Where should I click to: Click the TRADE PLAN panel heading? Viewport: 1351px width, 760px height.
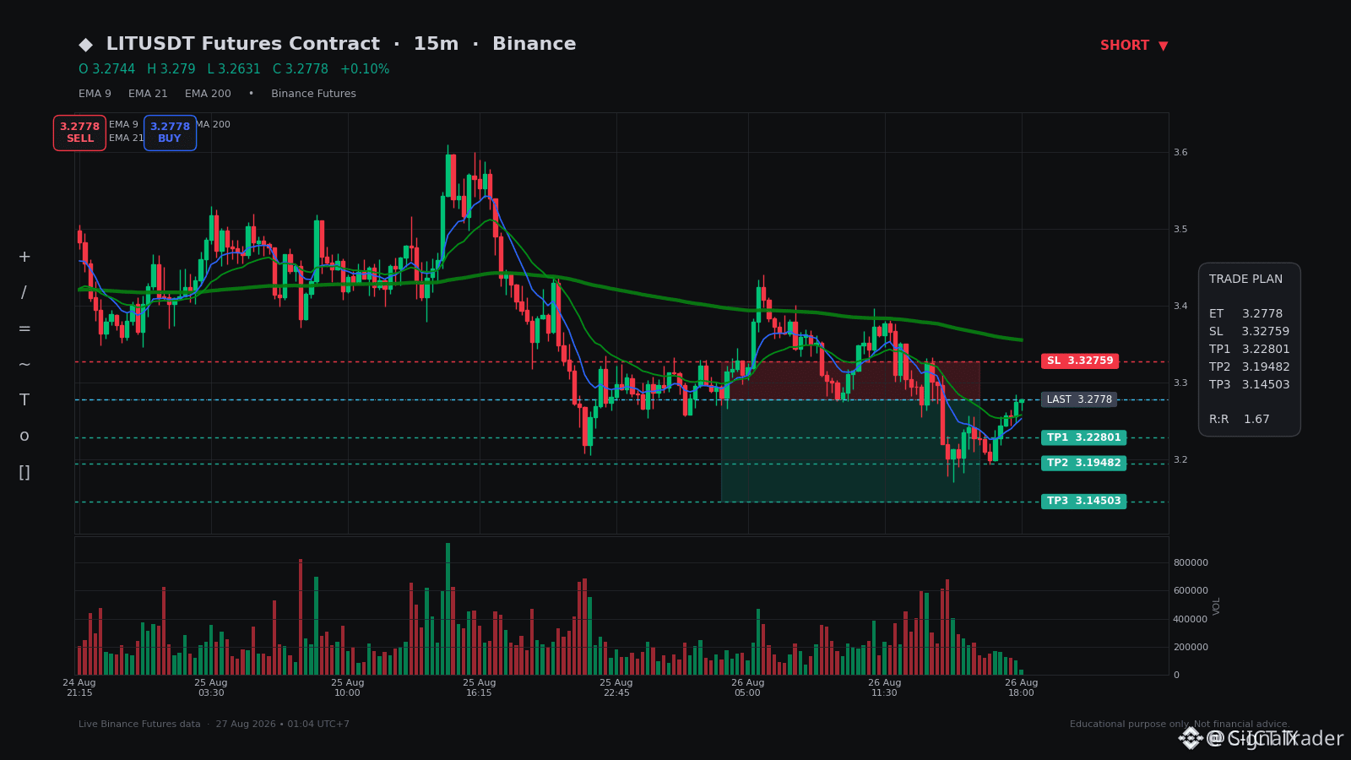click(x=1245, y=280)
